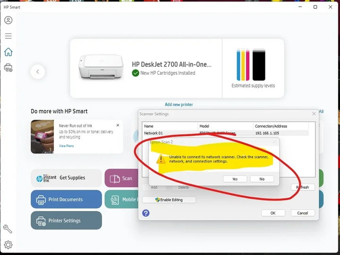Select the HP DeskJet 2700 printer card

tap(146, 69)
